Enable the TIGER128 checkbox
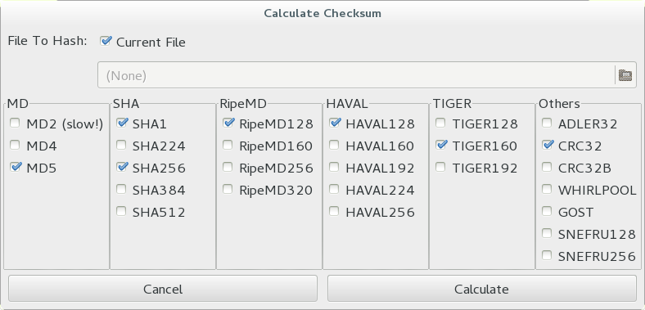Screen dimensions: 645x310 [x=440, y=123]
